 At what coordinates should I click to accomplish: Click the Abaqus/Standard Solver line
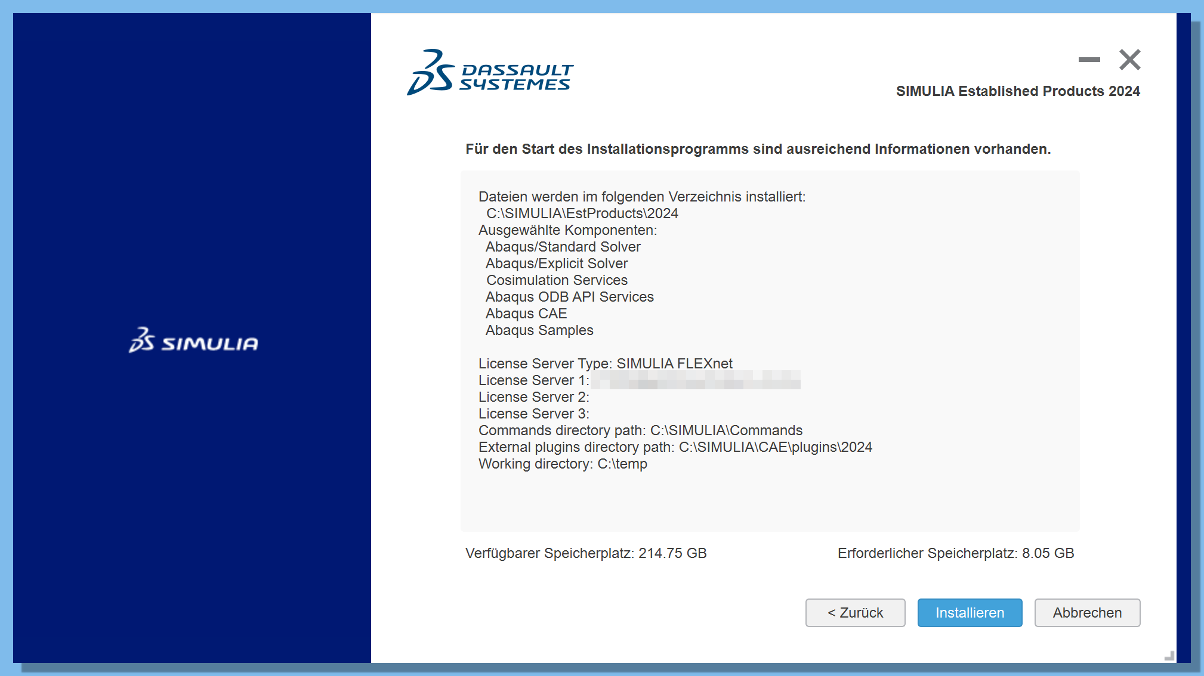(x=563, y=247)
